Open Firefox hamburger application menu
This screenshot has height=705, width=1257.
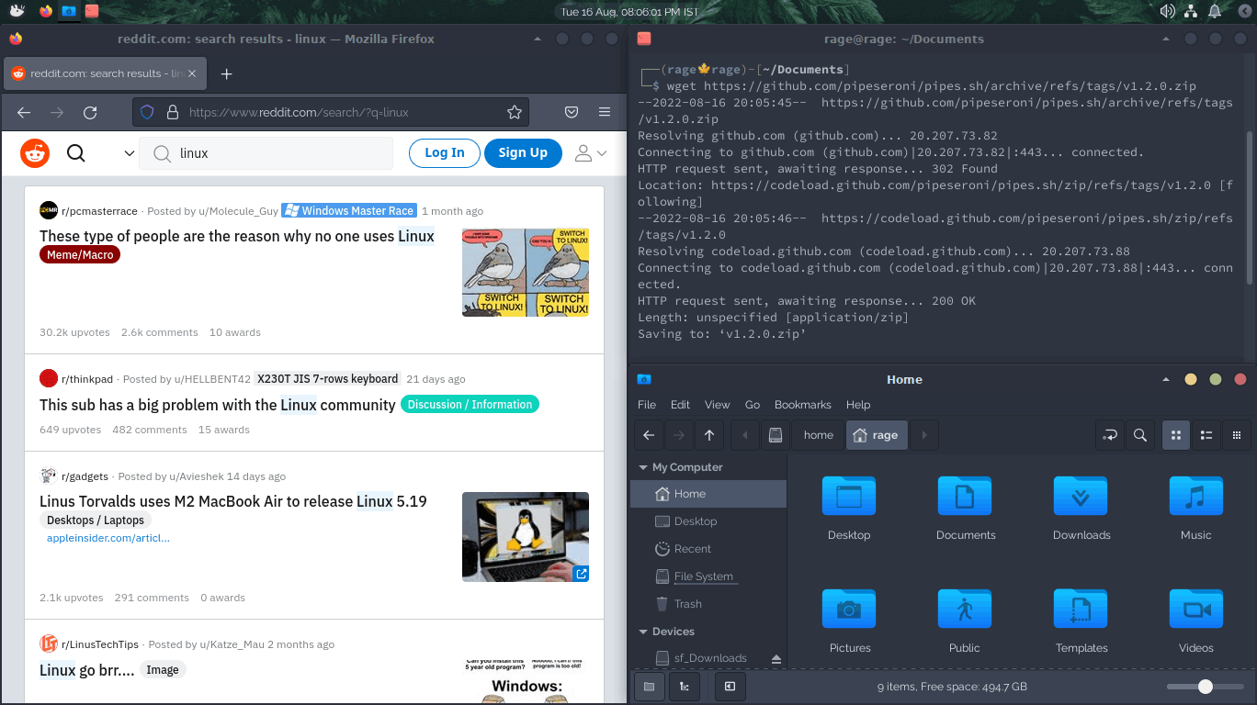(x=605, y=112)
